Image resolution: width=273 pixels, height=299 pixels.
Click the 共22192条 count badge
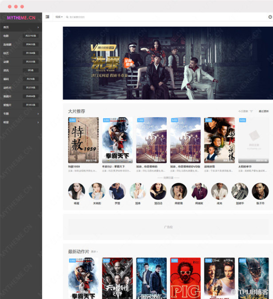(x=31, y=36)
